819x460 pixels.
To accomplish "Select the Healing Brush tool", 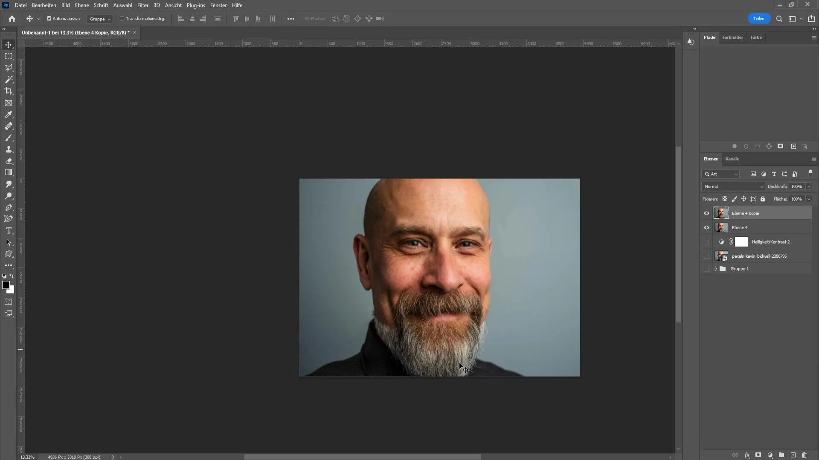I will [x=9, y=126].
